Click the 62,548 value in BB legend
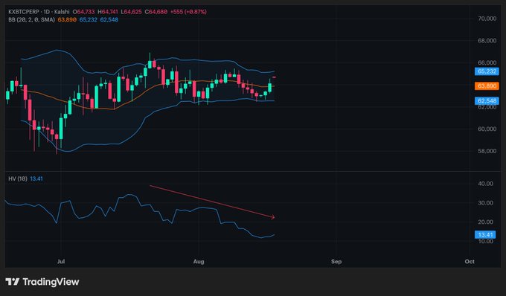 point(109,19)
